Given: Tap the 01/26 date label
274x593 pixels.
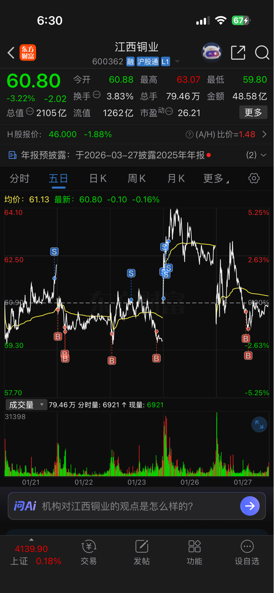Looking at the screenshot, I should pyautogui.click(x=190, y=482).
